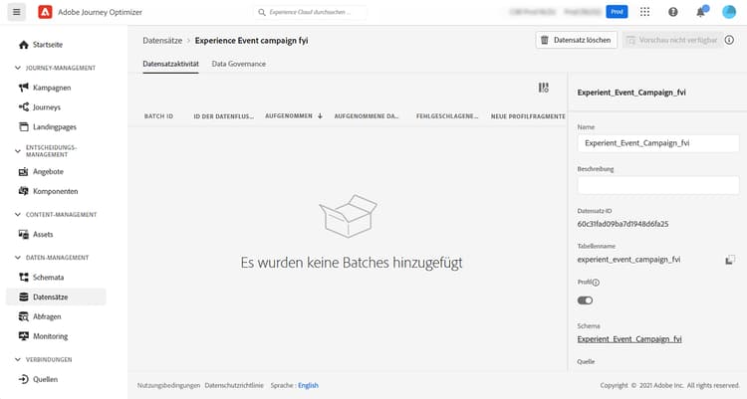
Task: Copy the table name with the copy icon
Action: 730,260
